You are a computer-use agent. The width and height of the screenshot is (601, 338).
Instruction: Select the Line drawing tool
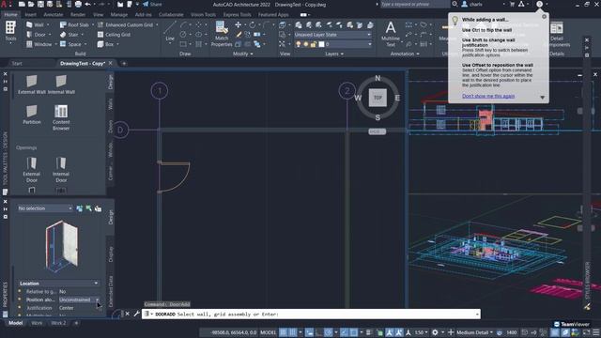pyautogui.click(x=170, y=31)
